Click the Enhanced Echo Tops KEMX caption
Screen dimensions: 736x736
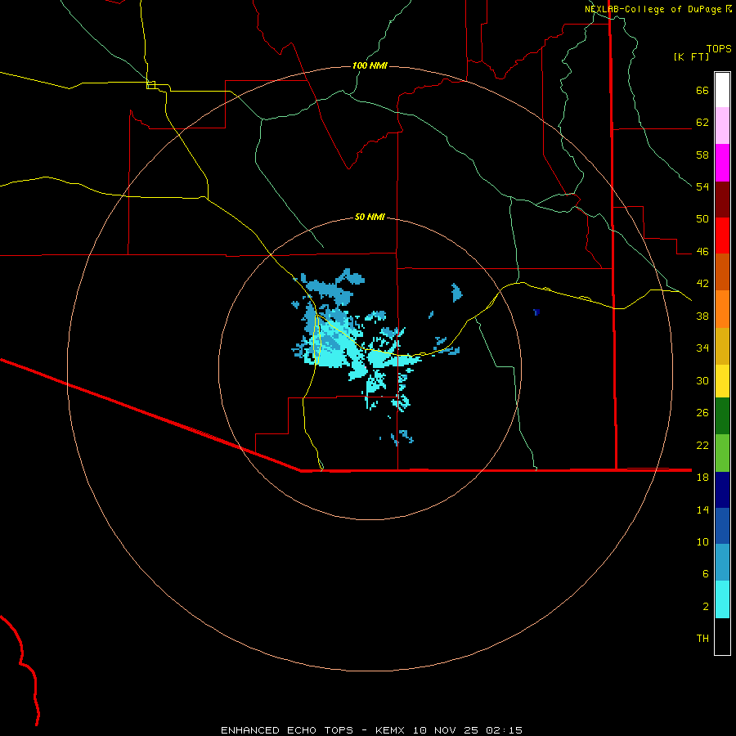click(371, 730)
